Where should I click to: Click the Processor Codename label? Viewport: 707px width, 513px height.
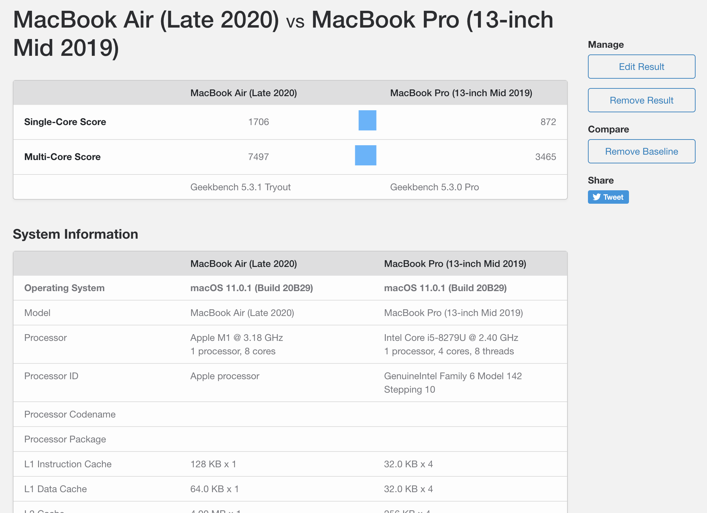click(x=70, y=415)
